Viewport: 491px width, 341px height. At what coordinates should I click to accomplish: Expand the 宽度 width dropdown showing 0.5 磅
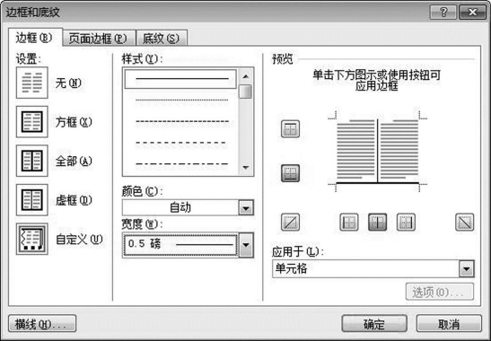click(188, 245)
